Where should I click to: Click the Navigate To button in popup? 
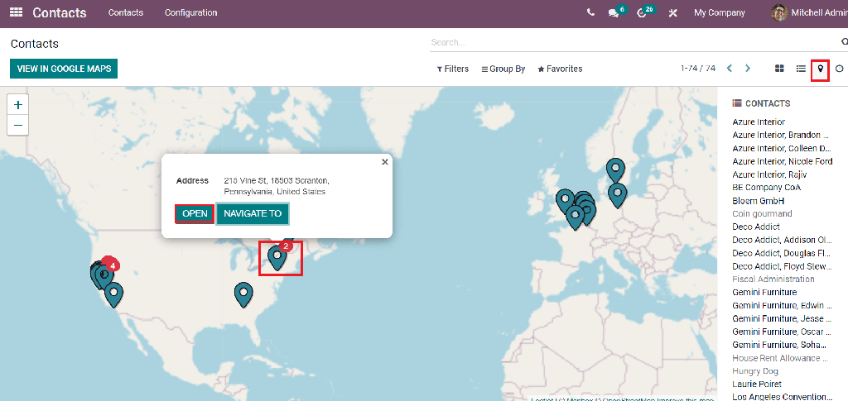coord(253,213)
